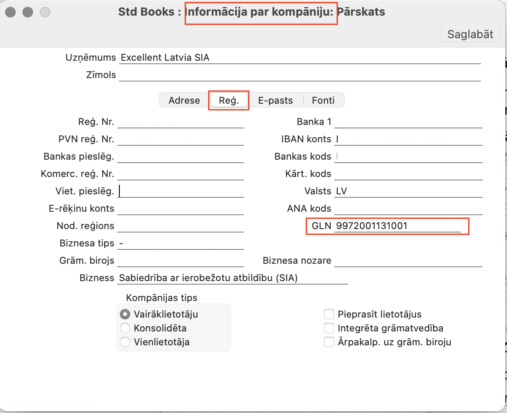Click the PVN reģ. Nr. field
Screen dimensions: 507x413
(180, 139)
